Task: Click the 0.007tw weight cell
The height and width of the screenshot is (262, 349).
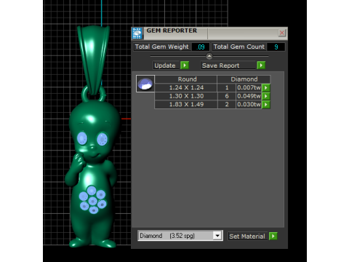Action: (x=249, y=87)
